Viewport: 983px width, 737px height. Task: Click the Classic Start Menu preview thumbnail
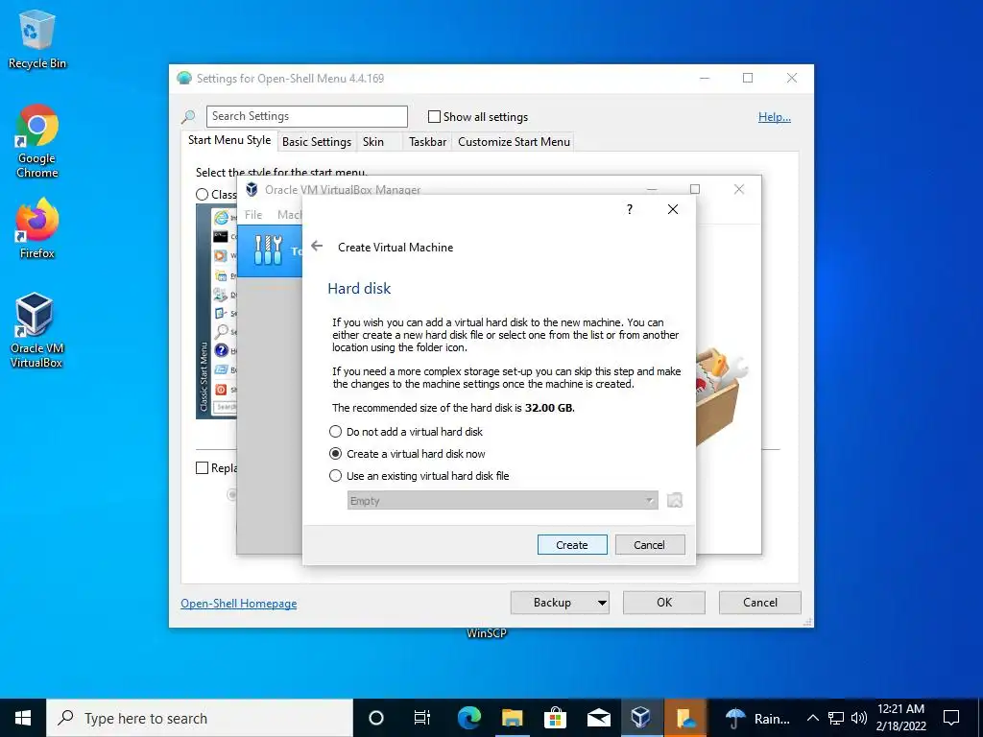(216, 312)
